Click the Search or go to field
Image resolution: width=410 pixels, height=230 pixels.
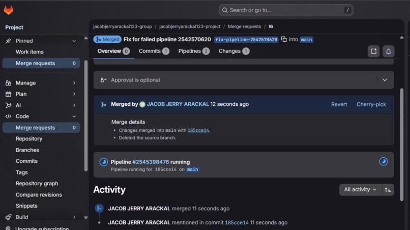[x=286, y=10]
